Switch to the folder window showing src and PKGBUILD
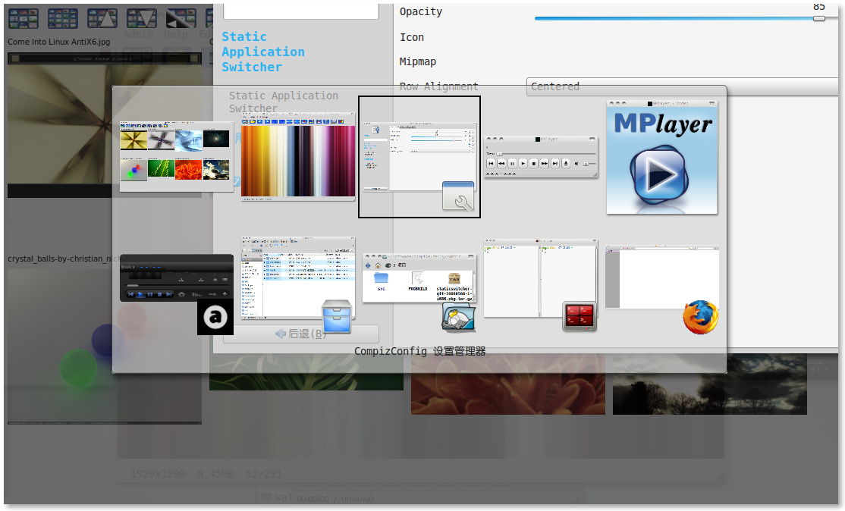Viewport: 845px width, 511px height. 419,277
